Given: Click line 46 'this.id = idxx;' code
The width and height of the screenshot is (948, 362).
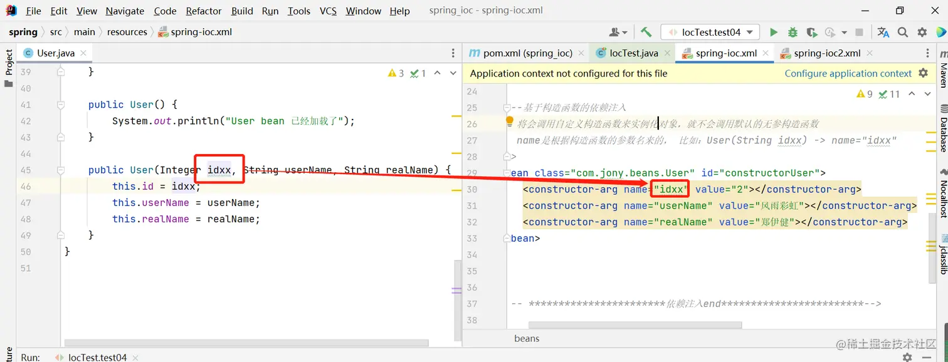Looking at the screenshot, I should pos(156,186).
